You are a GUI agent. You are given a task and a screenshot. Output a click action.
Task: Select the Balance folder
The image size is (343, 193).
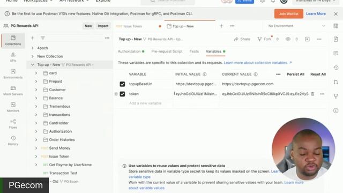click(56, 98)
